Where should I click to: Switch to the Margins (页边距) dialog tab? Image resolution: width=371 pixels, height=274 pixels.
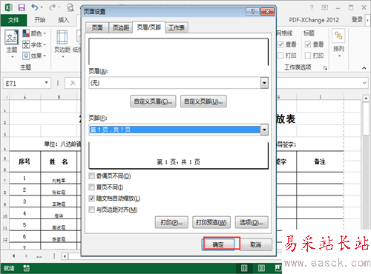pyautogui.click(x=121, y=27)
